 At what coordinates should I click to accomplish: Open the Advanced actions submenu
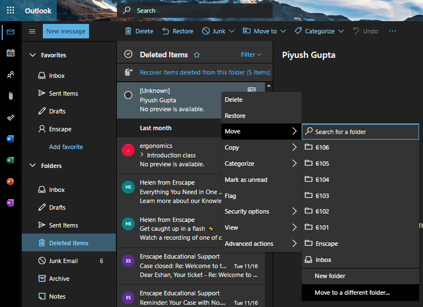[x=262, y=244]
